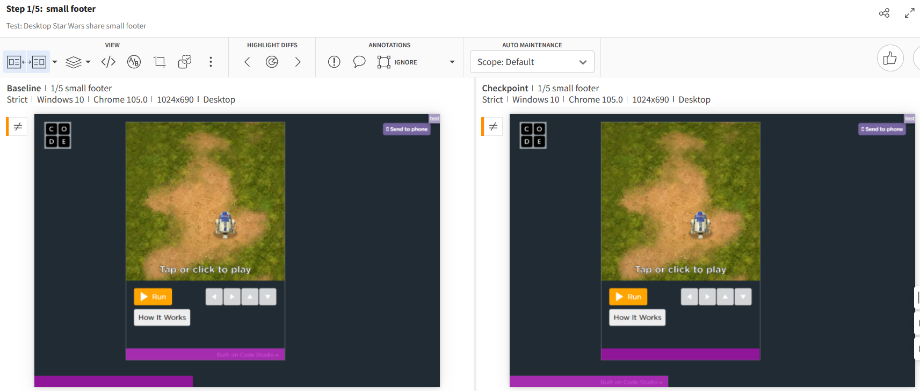Expand the Ignore region type dropdown
Viewport: 920px width, 391px height.
point(452,62)
